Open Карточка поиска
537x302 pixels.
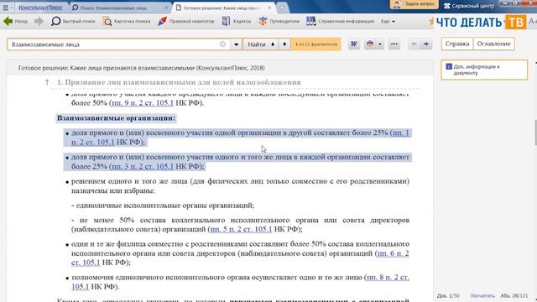pyautogui.click(x=127, y=21)
